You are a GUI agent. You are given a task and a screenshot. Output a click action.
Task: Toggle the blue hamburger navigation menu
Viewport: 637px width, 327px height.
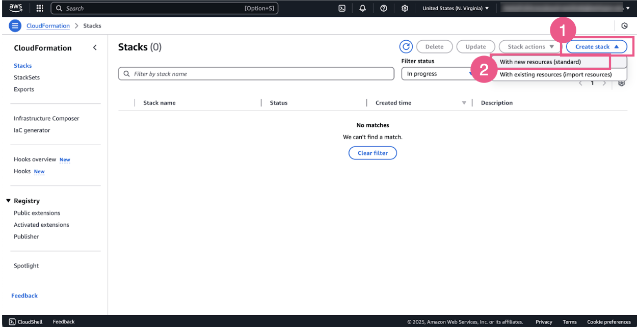coord(15,25)
